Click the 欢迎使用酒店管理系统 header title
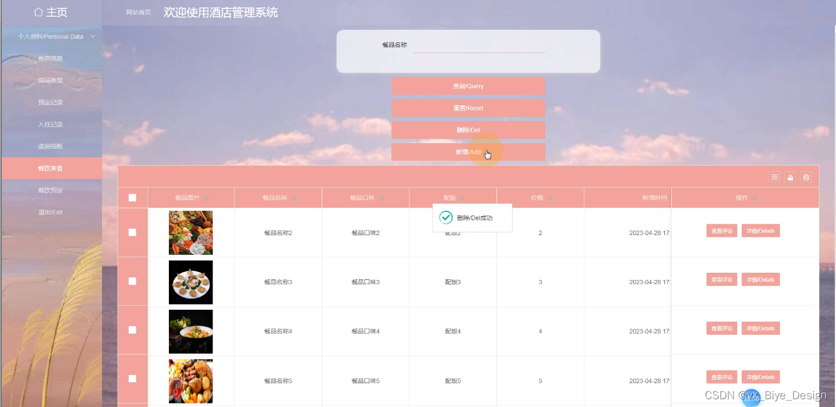Image resolution: width=836 pixels, height=407 pixels. click(221, 13)
